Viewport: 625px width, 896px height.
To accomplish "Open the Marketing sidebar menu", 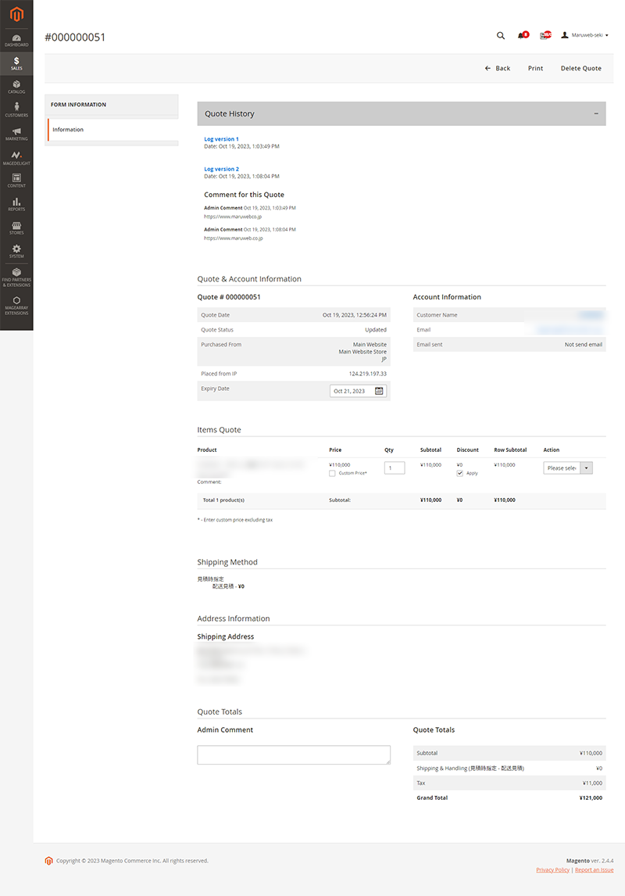I will 16,134.
